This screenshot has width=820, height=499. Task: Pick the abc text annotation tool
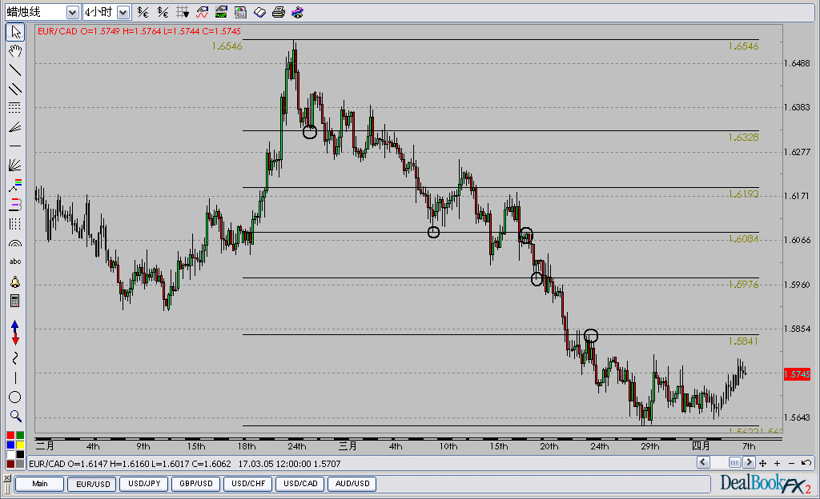click(14, 261)
